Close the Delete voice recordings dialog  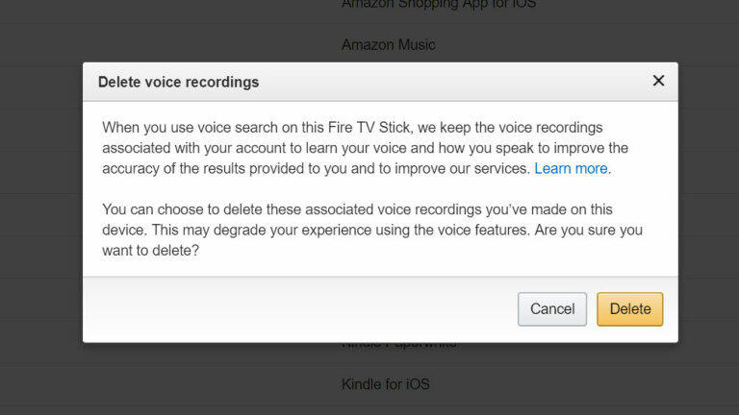(x=658, y=81)
